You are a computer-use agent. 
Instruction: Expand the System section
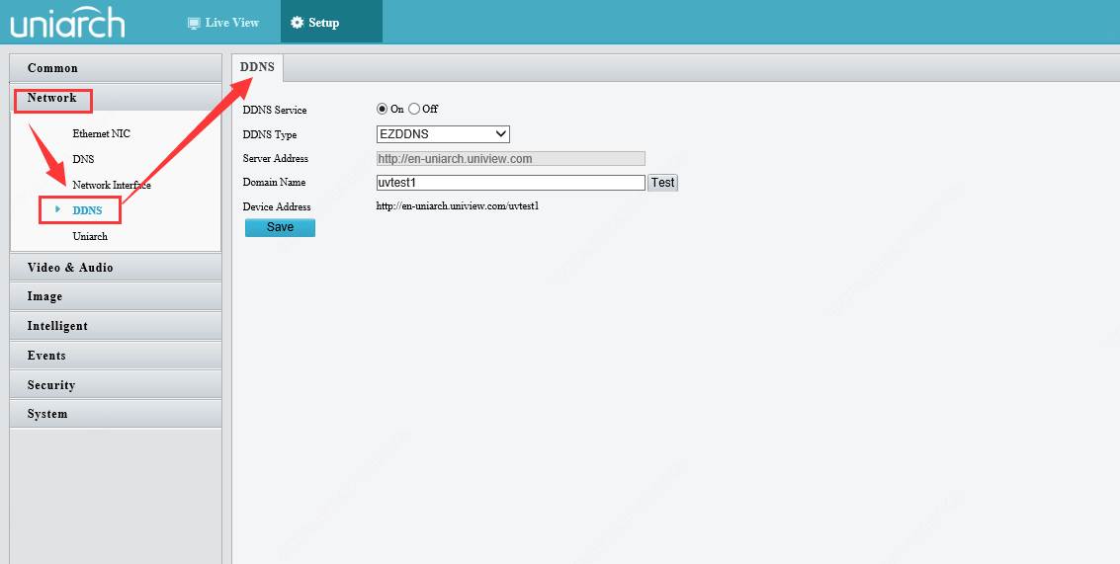click(116, 414)
